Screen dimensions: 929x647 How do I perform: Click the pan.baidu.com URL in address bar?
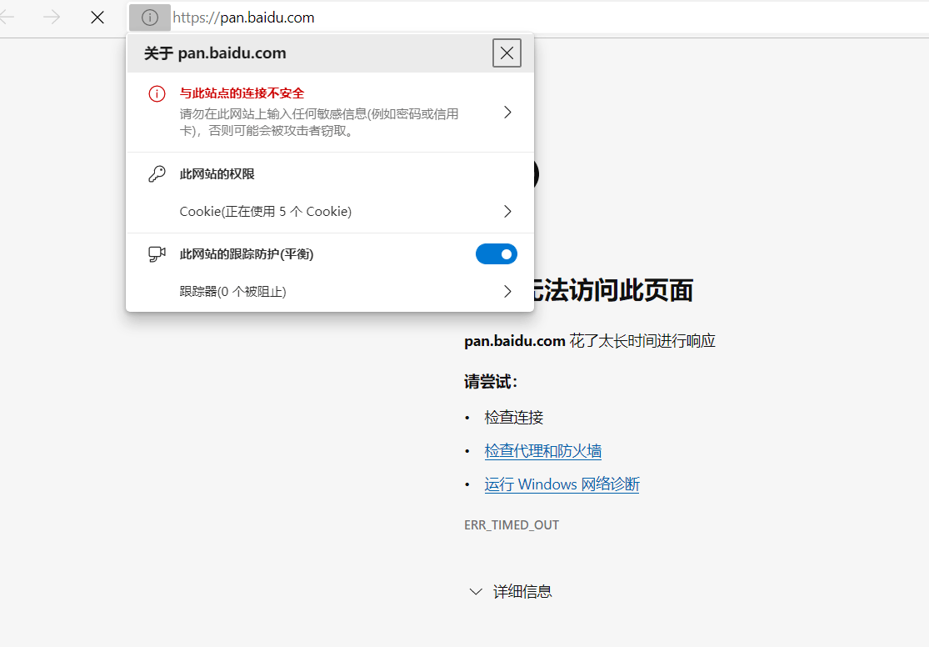[x=243, y=18]
